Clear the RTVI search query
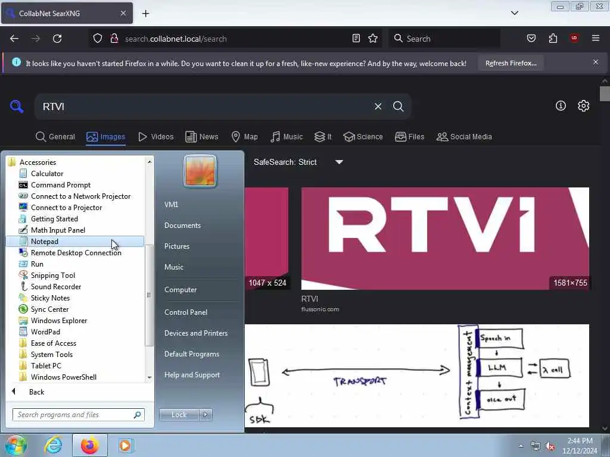 [378, 107]
